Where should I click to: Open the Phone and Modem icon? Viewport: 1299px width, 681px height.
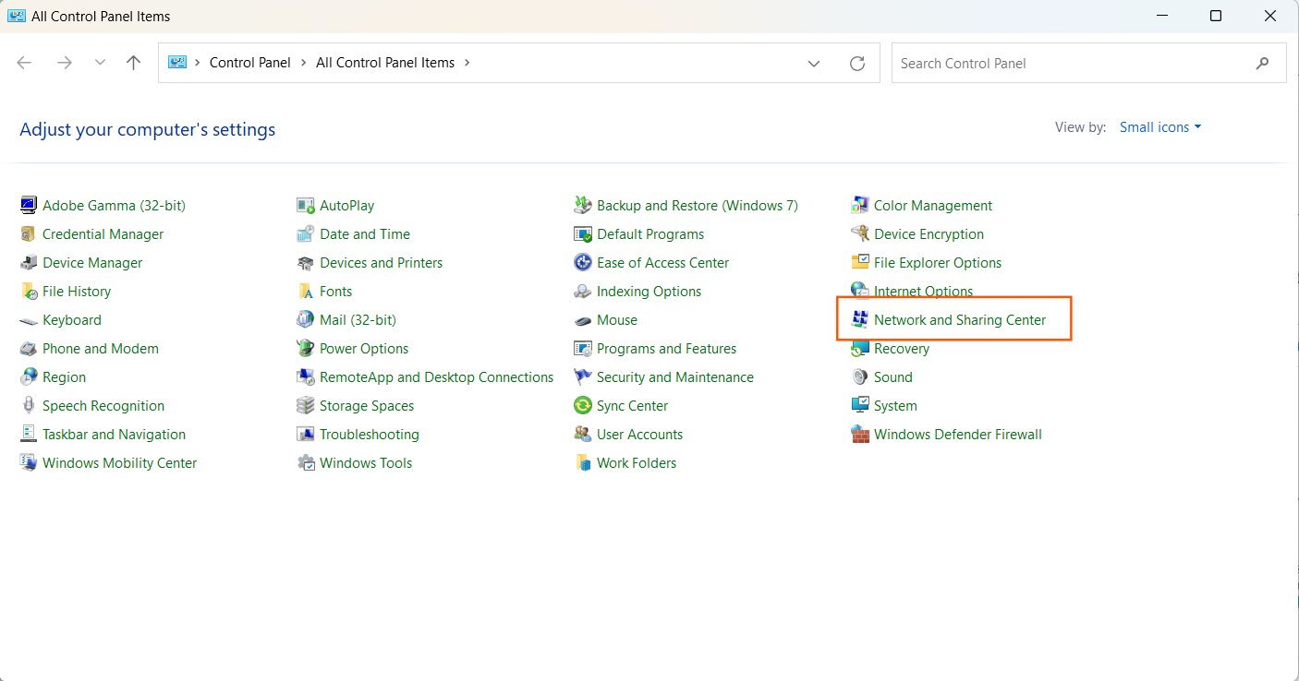(x=28, y=348)
